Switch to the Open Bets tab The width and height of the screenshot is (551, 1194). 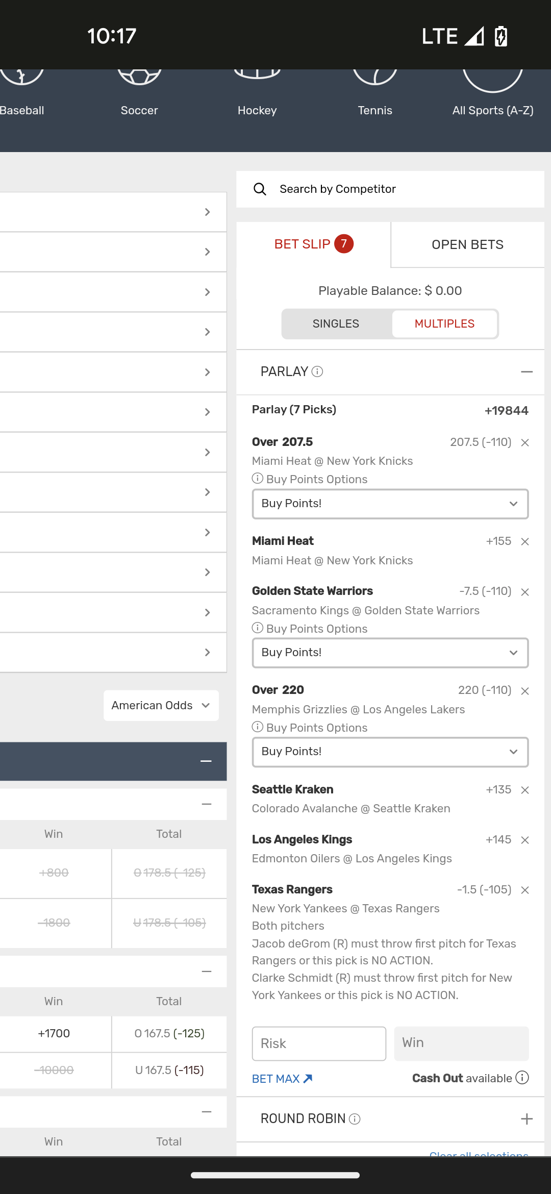(x=467, y=245)
